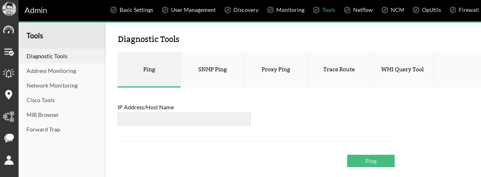Open Cisco Tools in the sidebar
481x177 pixels.
(40, 100)
